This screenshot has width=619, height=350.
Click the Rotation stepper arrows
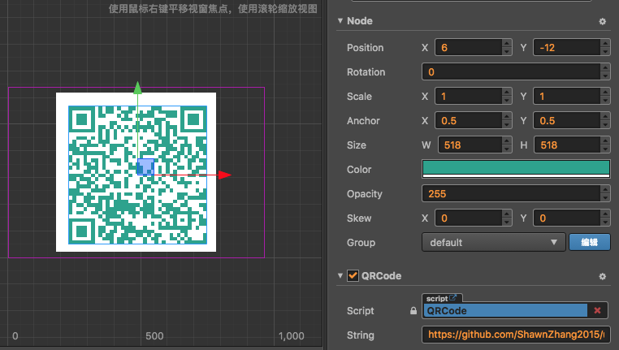[605, 71]
